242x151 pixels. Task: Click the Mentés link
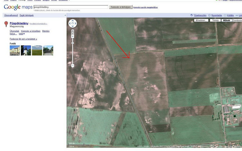pos(46,31)
